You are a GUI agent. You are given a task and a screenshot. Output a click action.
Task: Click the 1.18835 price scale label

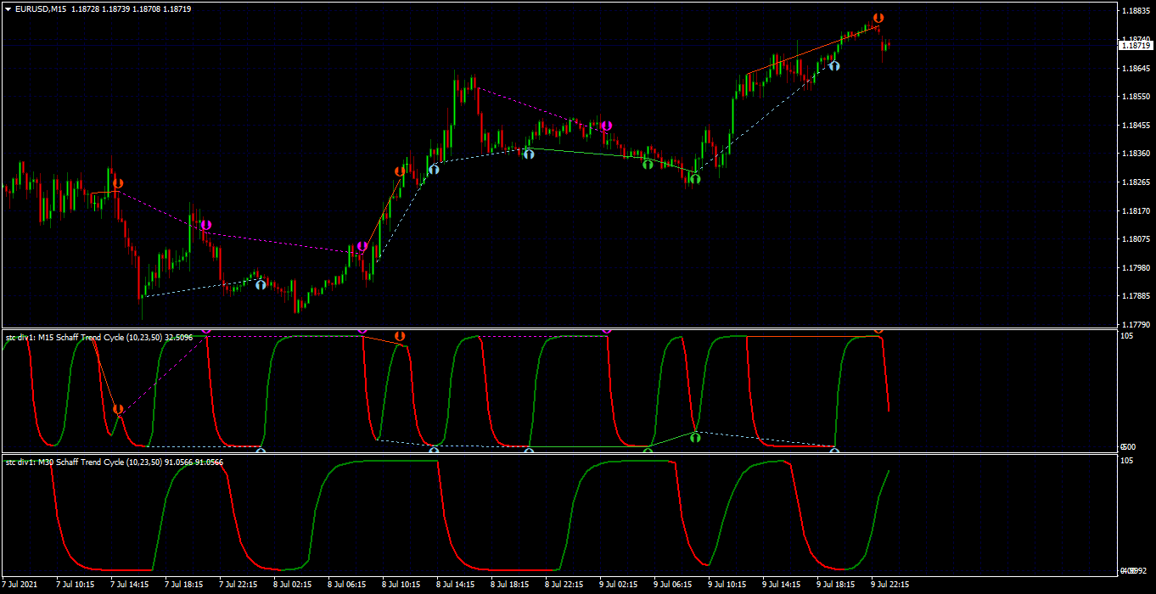coord(1136,11)
